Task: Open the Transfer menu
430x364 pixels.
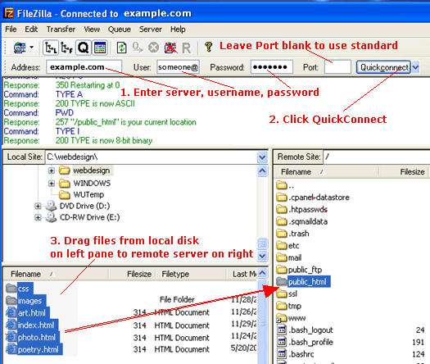Action: click(x=61, y=30)
